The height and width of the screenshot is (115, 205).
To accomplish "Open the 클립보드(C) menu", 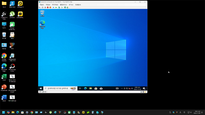I will point(63,5).
